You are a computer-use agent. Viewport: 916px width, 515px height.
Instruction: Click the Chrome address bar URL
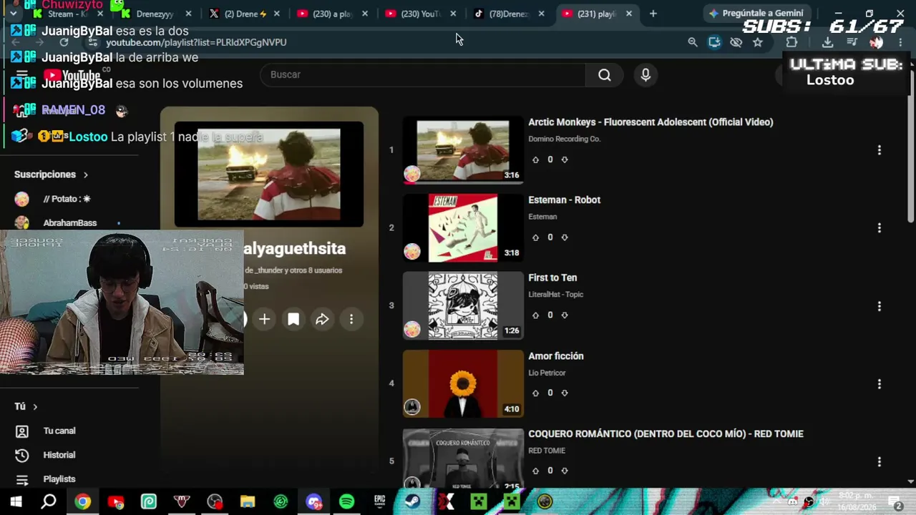pyautogui.click(x=196, y=42)
